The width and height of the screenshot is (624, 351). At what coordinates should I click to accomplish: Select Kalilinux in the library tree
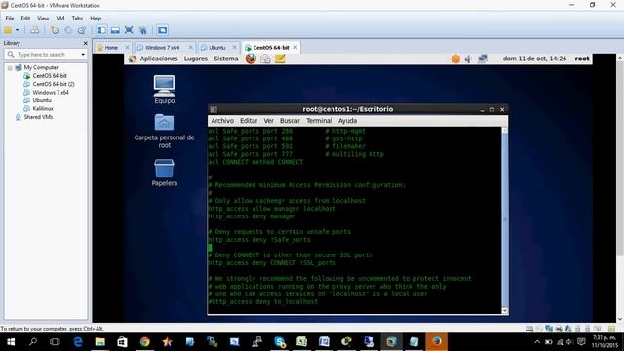(43, 108)
